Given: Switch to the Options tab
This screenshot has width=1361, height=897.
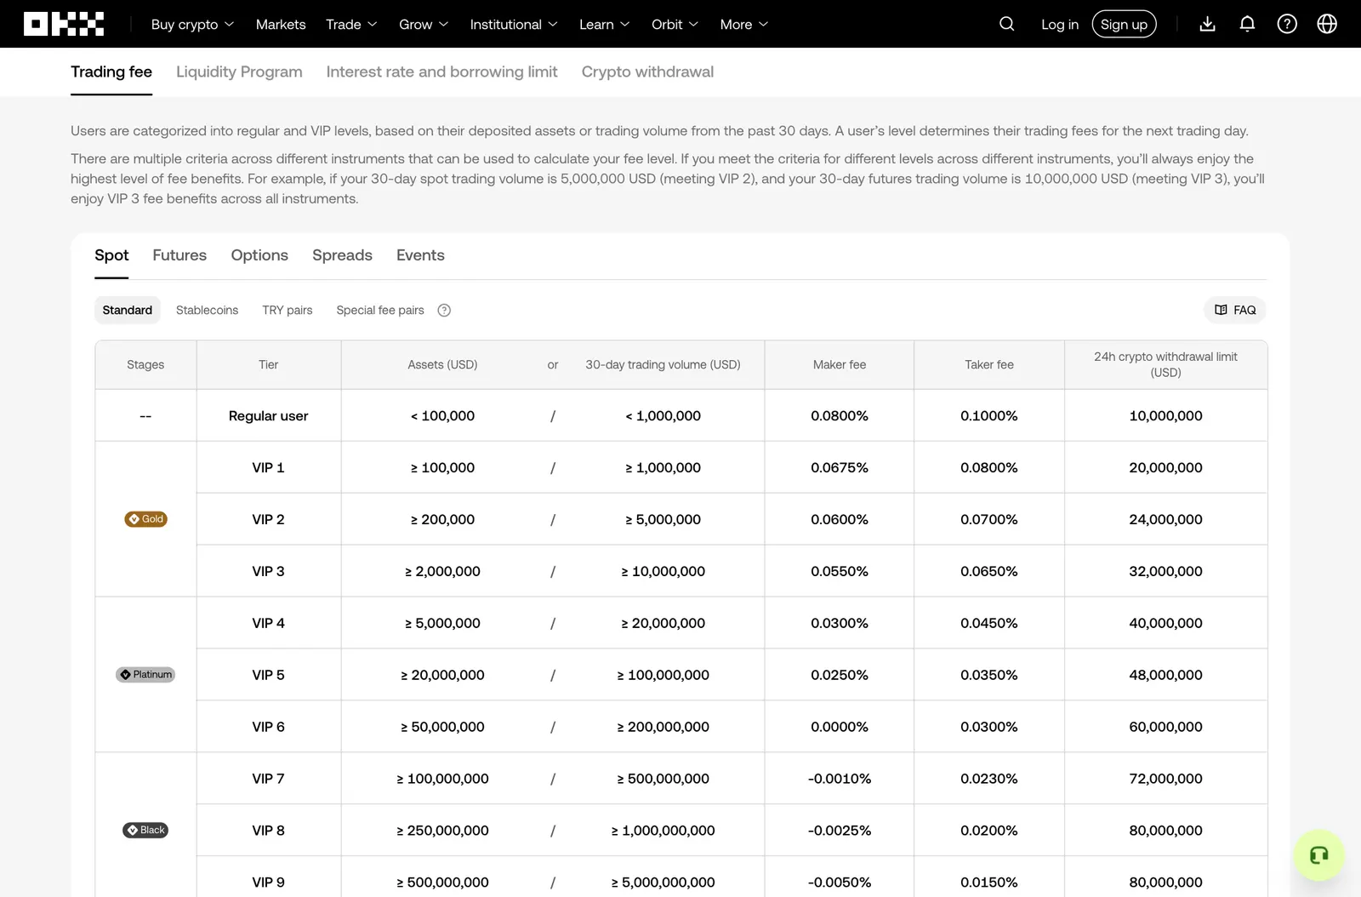Looking at the screenshot, I should click(x=259, y=255).
